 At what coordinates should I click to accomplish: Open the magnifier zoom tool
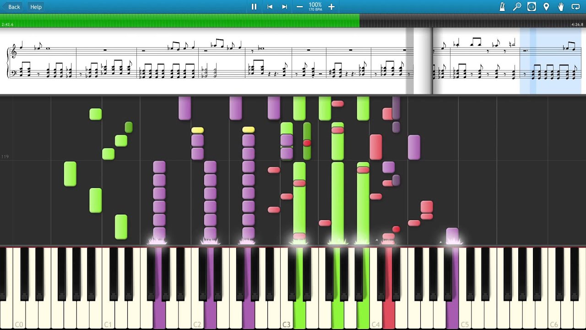(517, 7)
